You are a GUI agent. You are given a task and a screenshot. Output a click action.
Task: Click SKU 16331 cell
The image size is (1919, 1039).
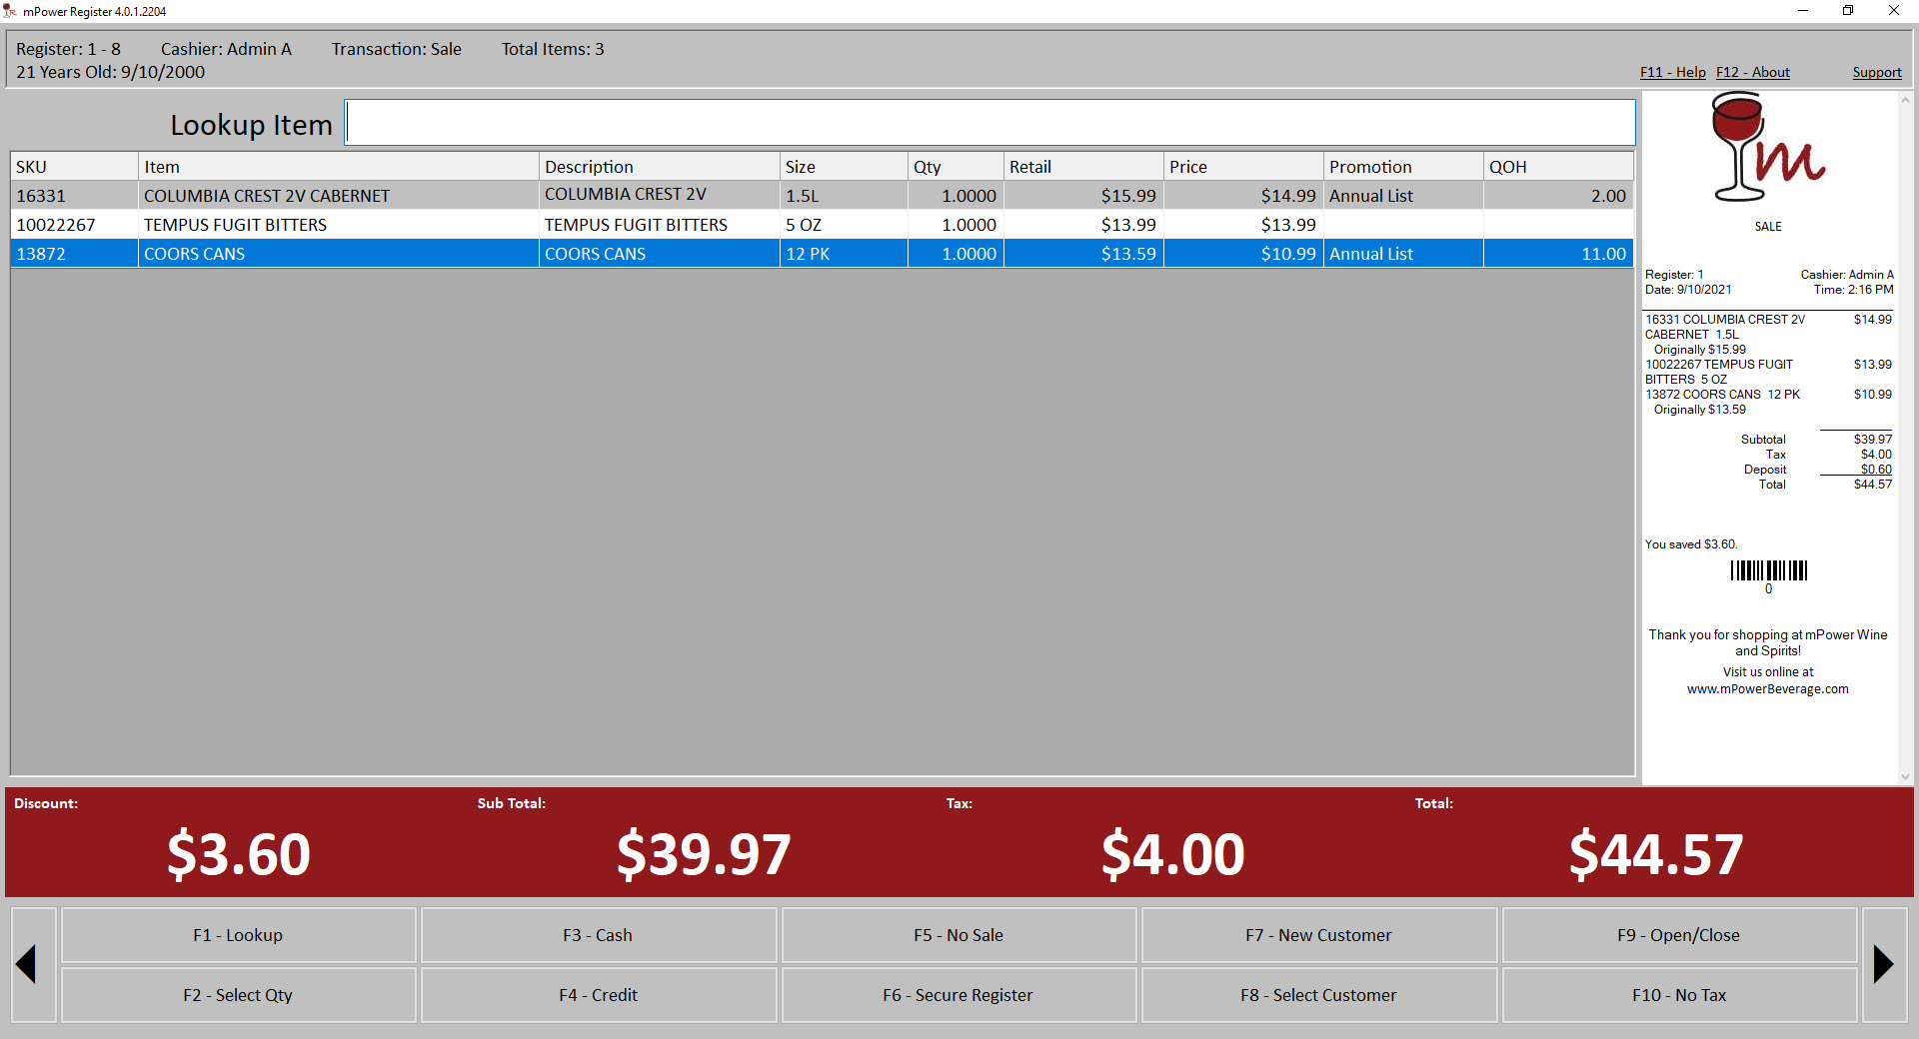pos(74,196)
